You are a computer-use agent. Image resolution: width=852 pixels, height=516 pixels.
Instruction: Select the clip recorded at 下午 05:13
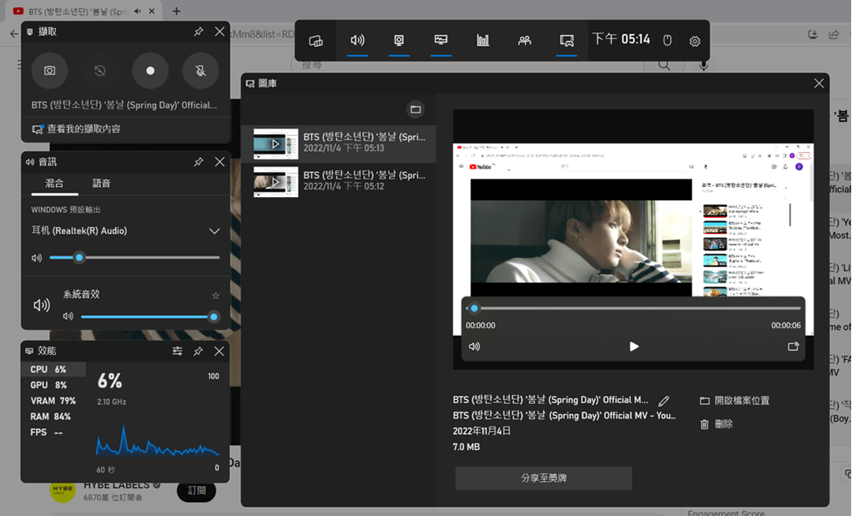(x=339, y=144)
